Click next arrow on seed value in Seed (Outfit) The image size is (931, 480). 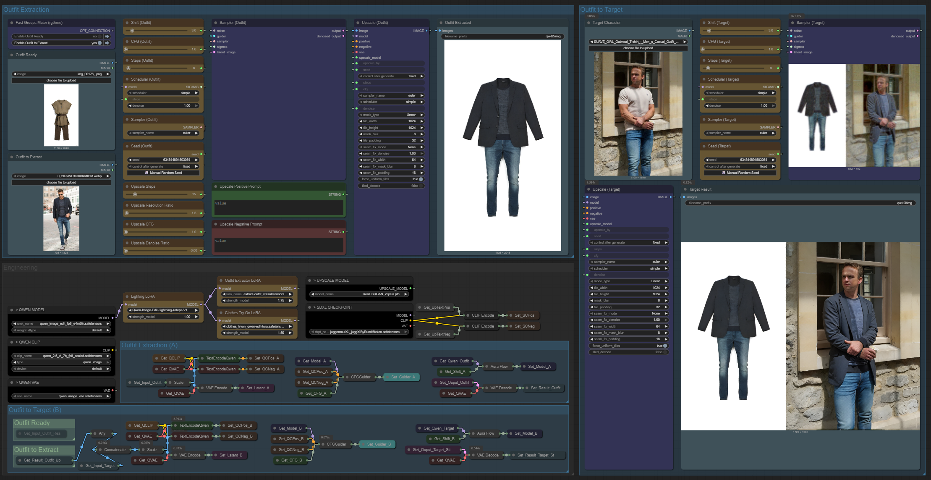[x=196, y=160]
